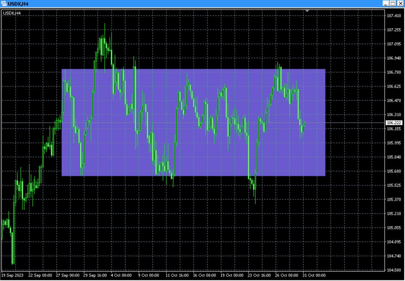Click the USDX,H4 label inside chart corner
The height and width of the screenshot is (281, 405).
point(12,13)
